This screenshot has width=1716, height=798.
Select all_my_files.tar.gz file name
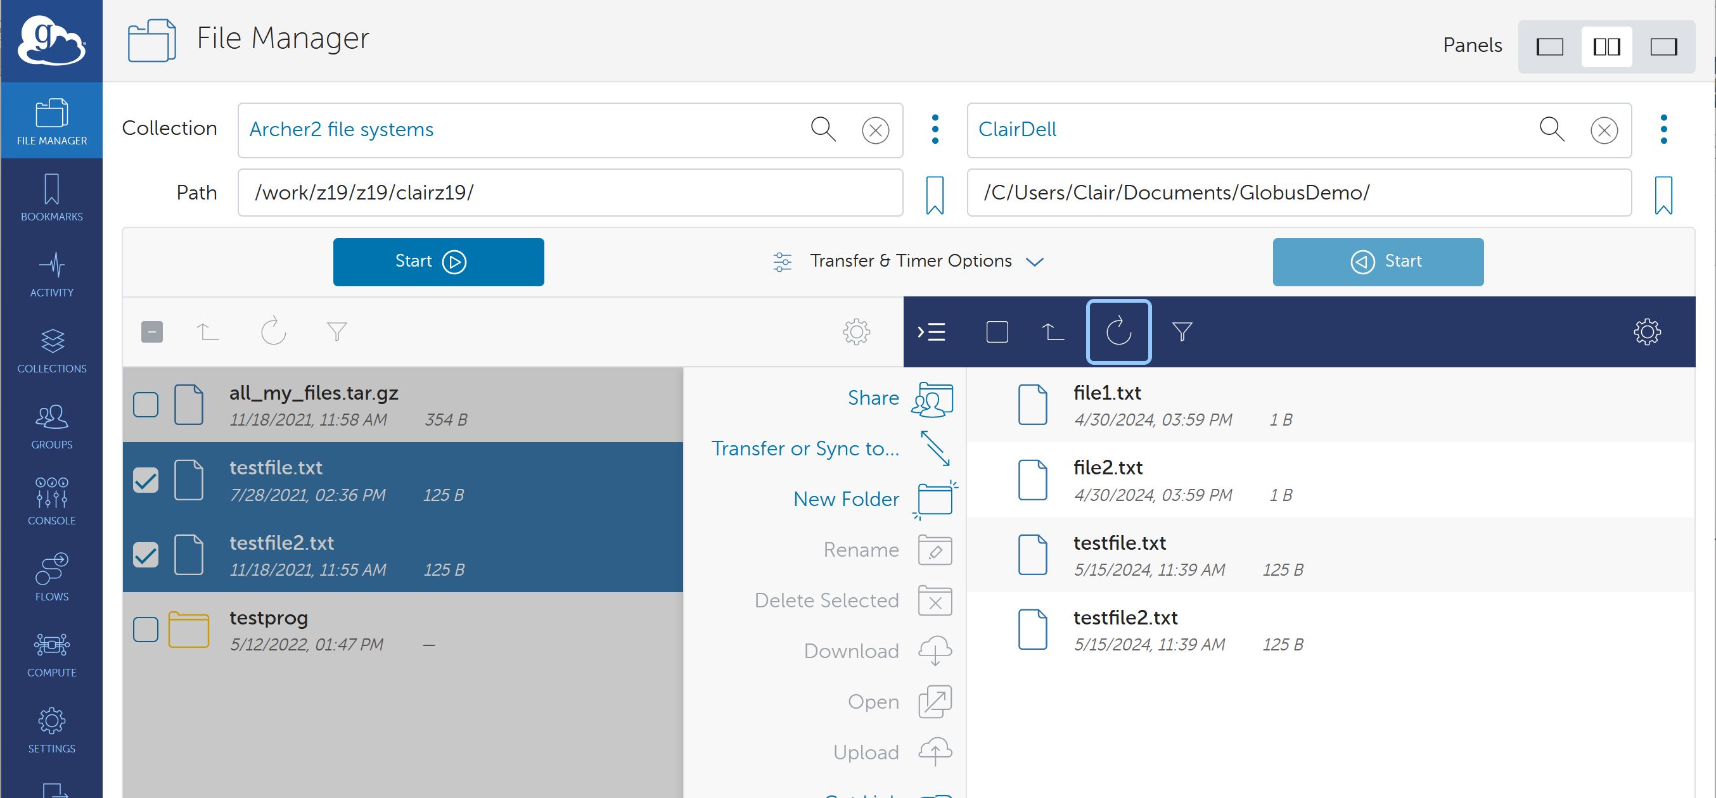click(x=314, y=393)
